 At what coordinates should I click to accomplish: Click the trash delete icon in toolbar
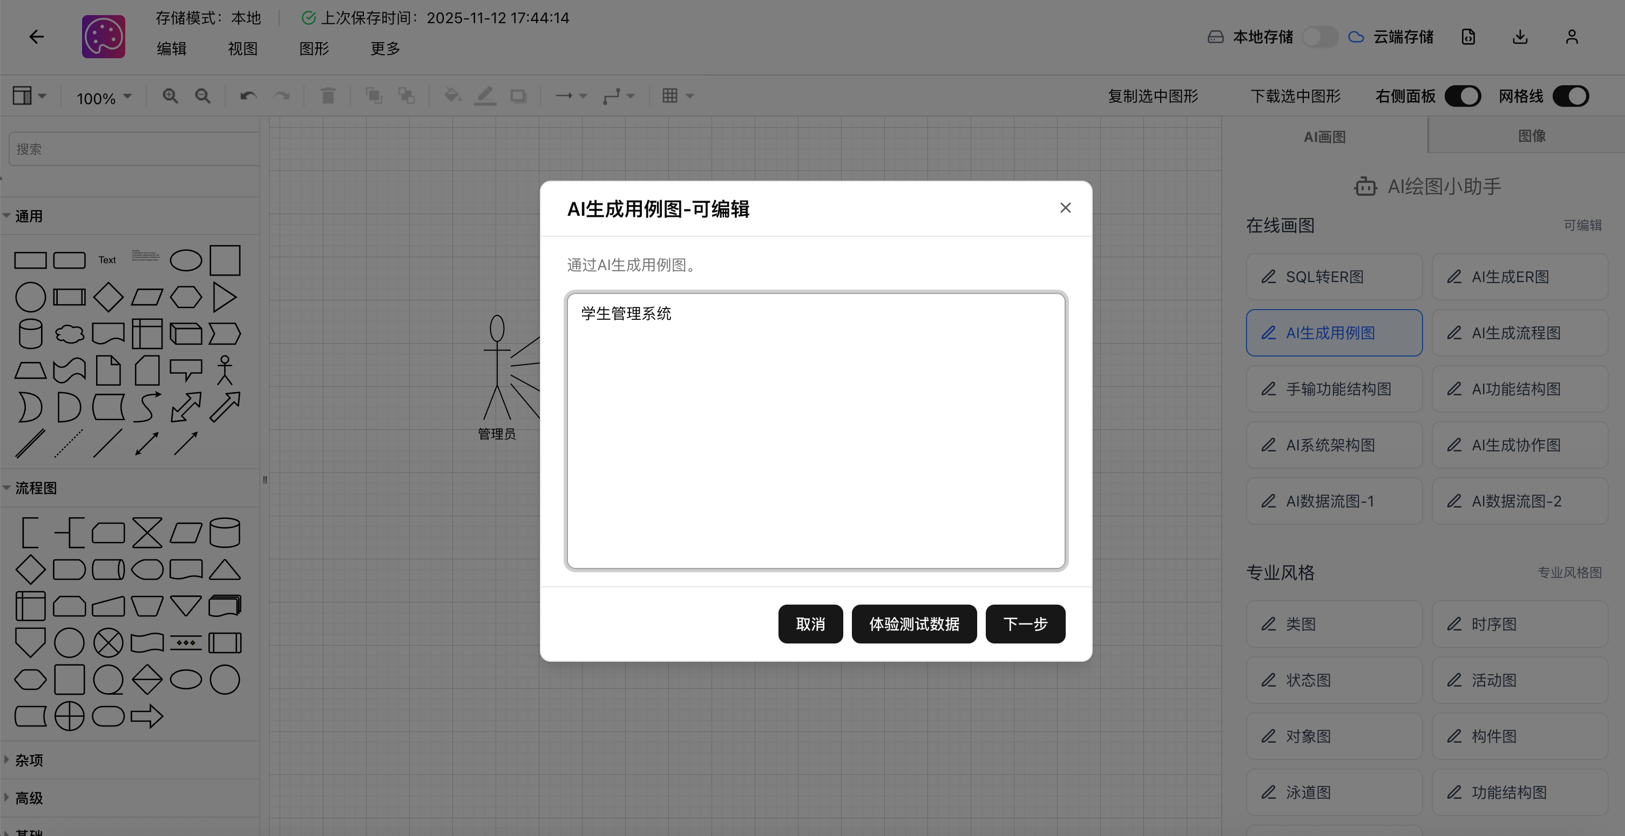pyautogui.click(x=327, y=96)
